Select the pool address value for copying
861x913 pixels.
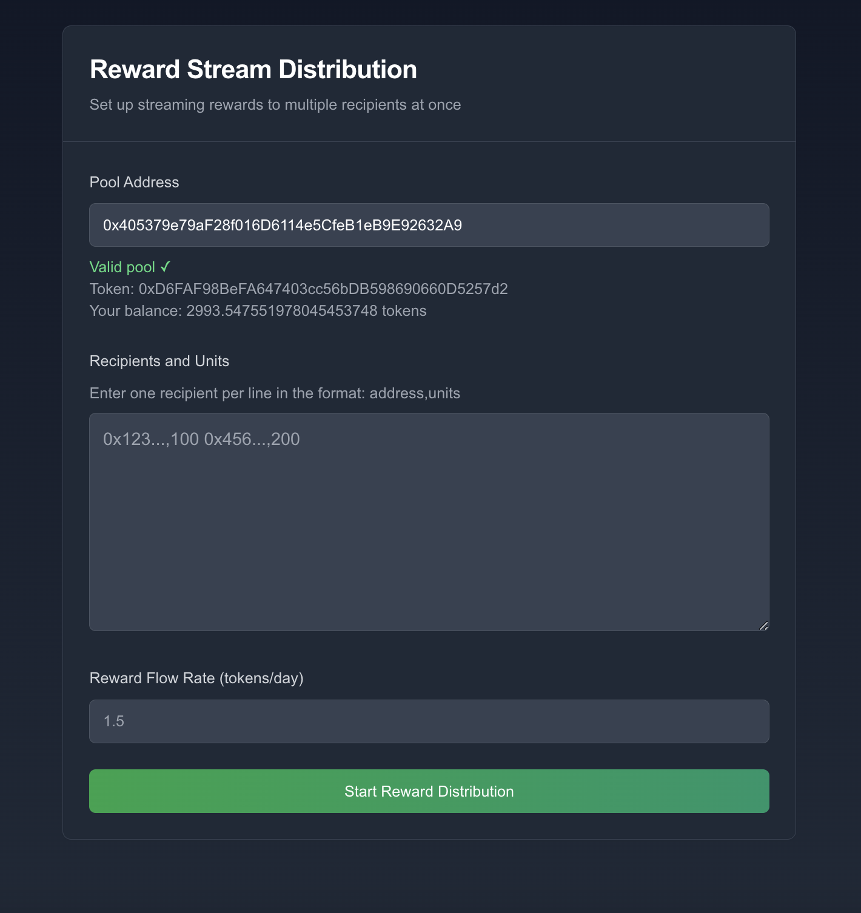(x=282, y=225)
